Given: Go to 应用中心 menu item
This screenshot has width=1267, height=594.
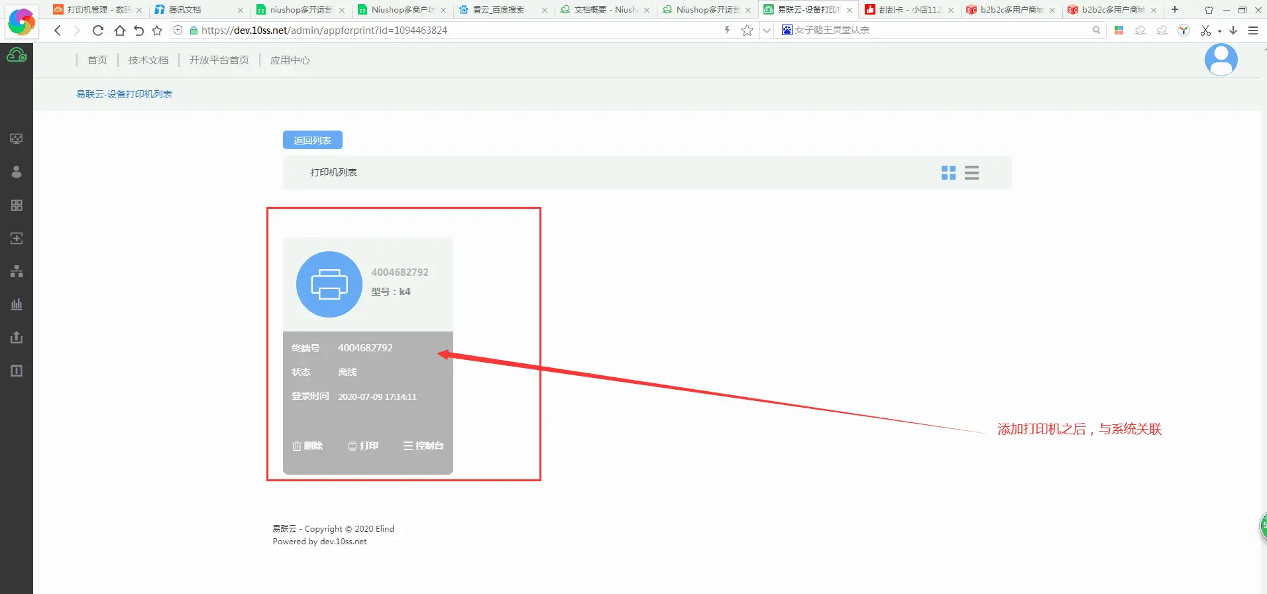Looking at the screenshot, I should coord(290,60).
